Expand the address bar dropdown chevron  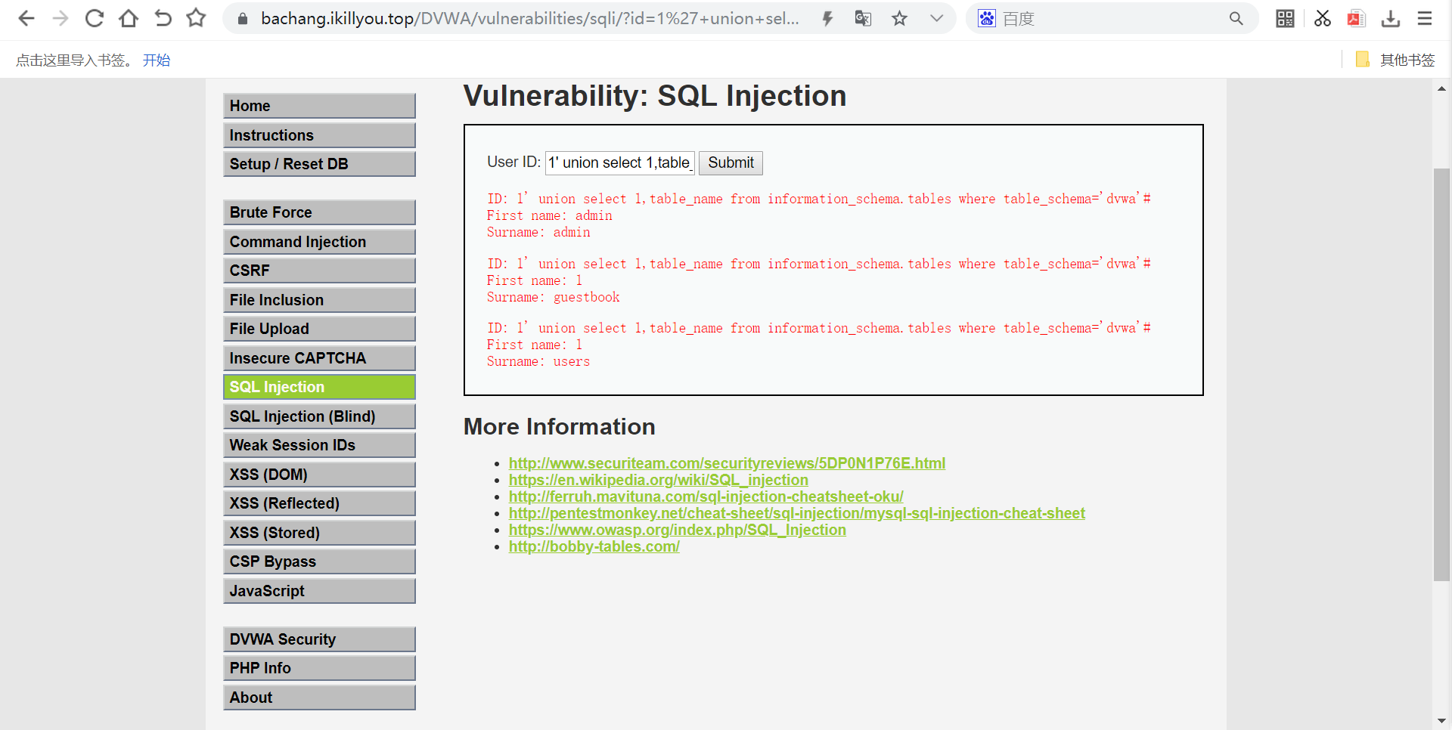tap(936, 18)
